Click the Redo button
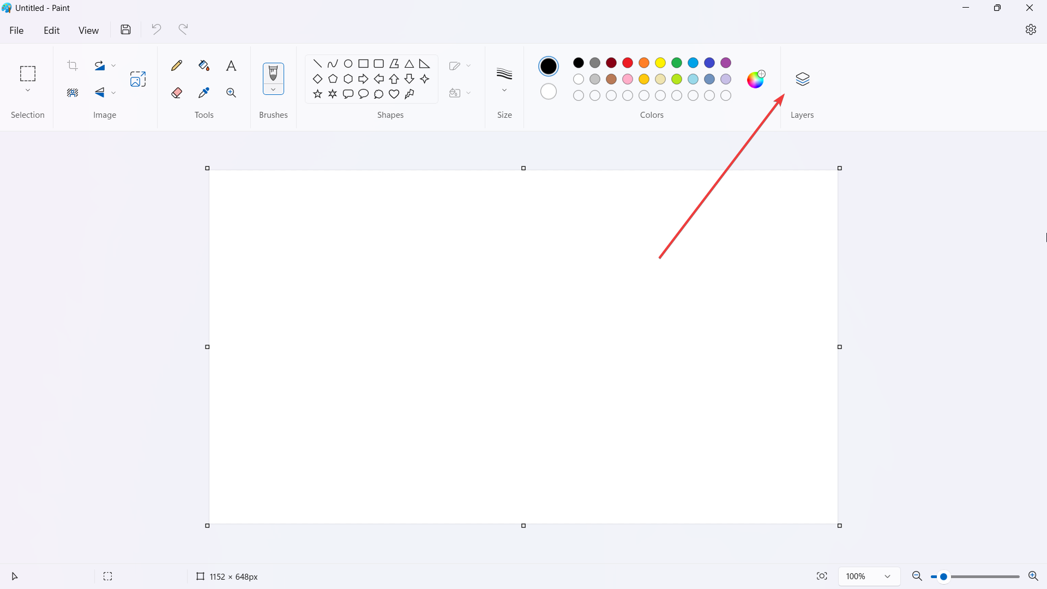1047x589 pixels. pyautogui.click(x=183, y=29)
